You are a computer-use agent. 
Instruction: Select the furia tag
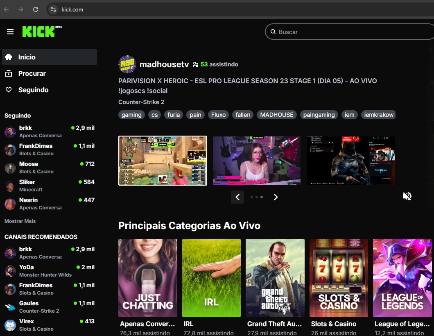(174, 115)
